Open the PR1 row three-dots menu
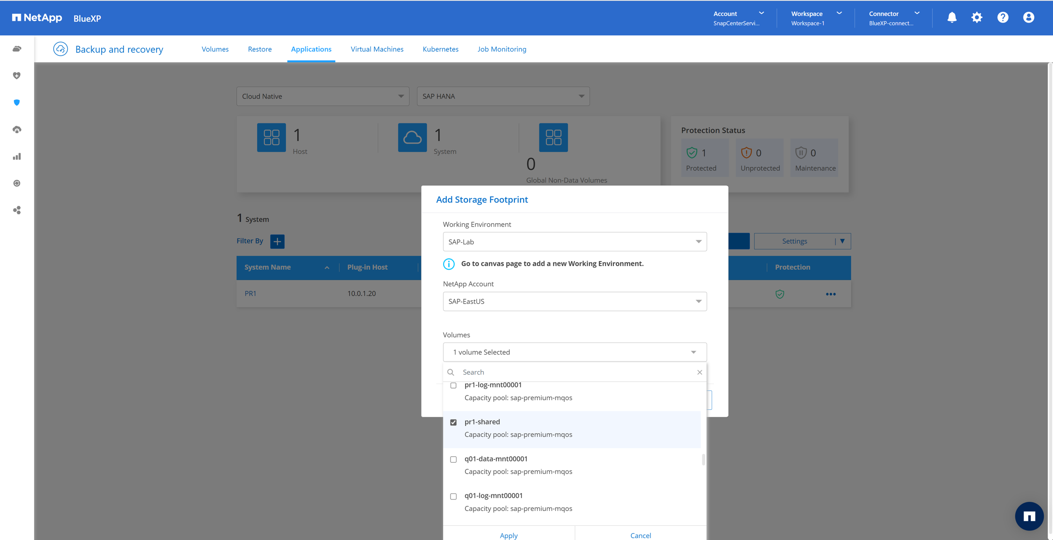The image size is (1053, 540). tap(831, 294)
